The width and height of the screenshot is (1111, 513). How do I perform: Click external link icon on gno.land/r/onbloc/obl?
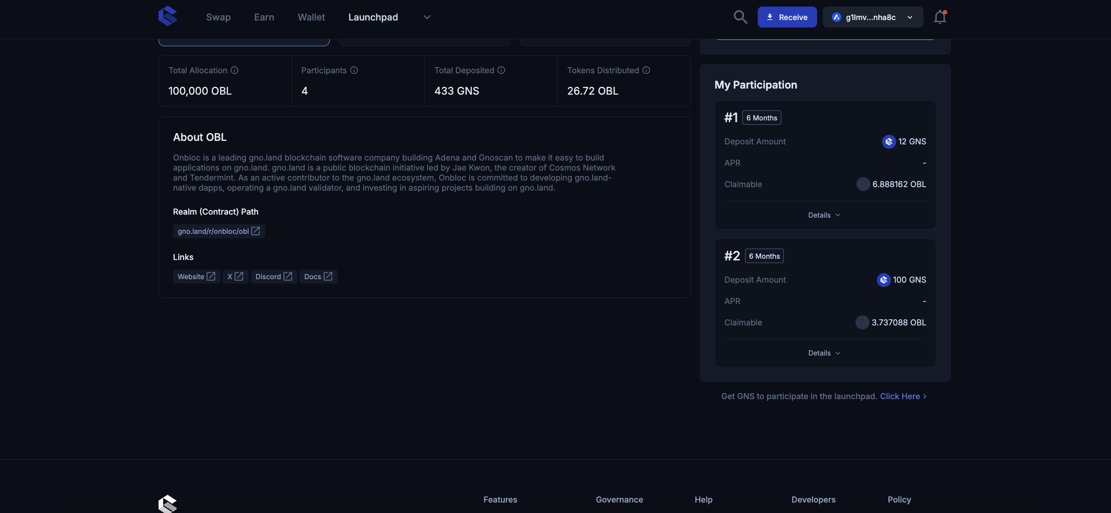click(x=256, y=231)
